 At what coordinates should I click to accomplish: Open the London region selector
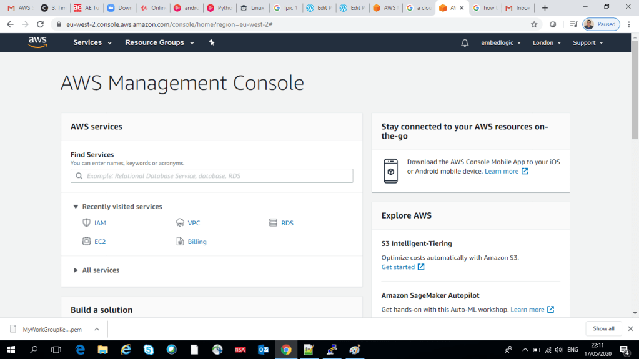click(547, 42)
